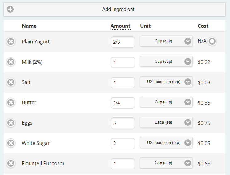The width and height of the screenshot is (230, 175).
Task: Click the Amount column header
Action: pos(120,26)
